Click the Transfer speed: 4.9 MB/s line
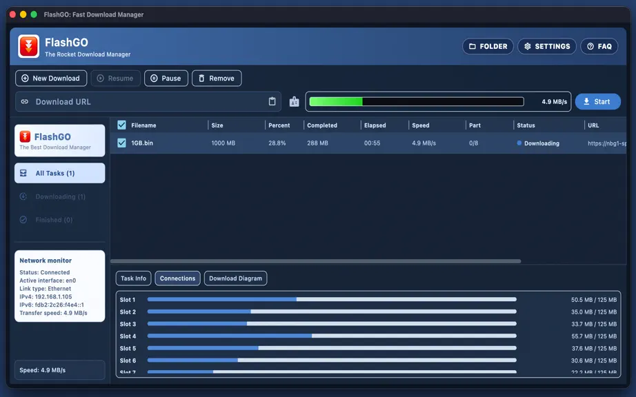 (x=53, y=313)
